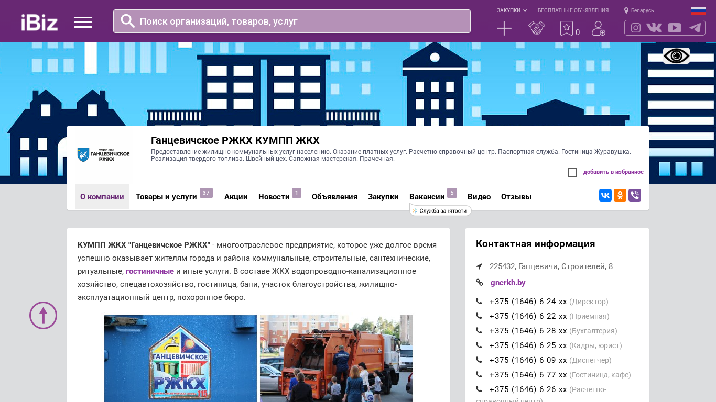
Task: Share company page via Viber
Action: pos(635,195)
